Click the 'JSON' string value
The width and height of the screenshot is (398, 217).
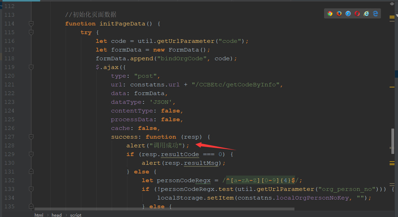point(161,102)
